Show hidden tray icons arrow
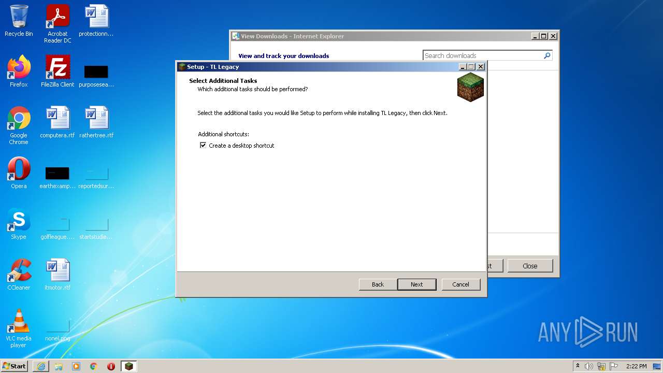 (x=578, y=366)
